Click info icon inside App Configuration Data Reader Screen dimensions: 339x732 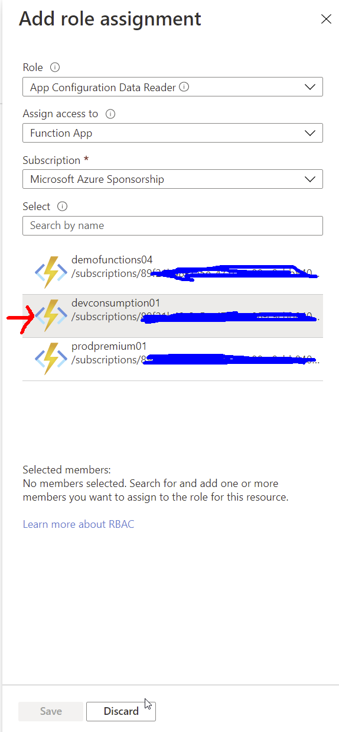click(x=184, y=87)
